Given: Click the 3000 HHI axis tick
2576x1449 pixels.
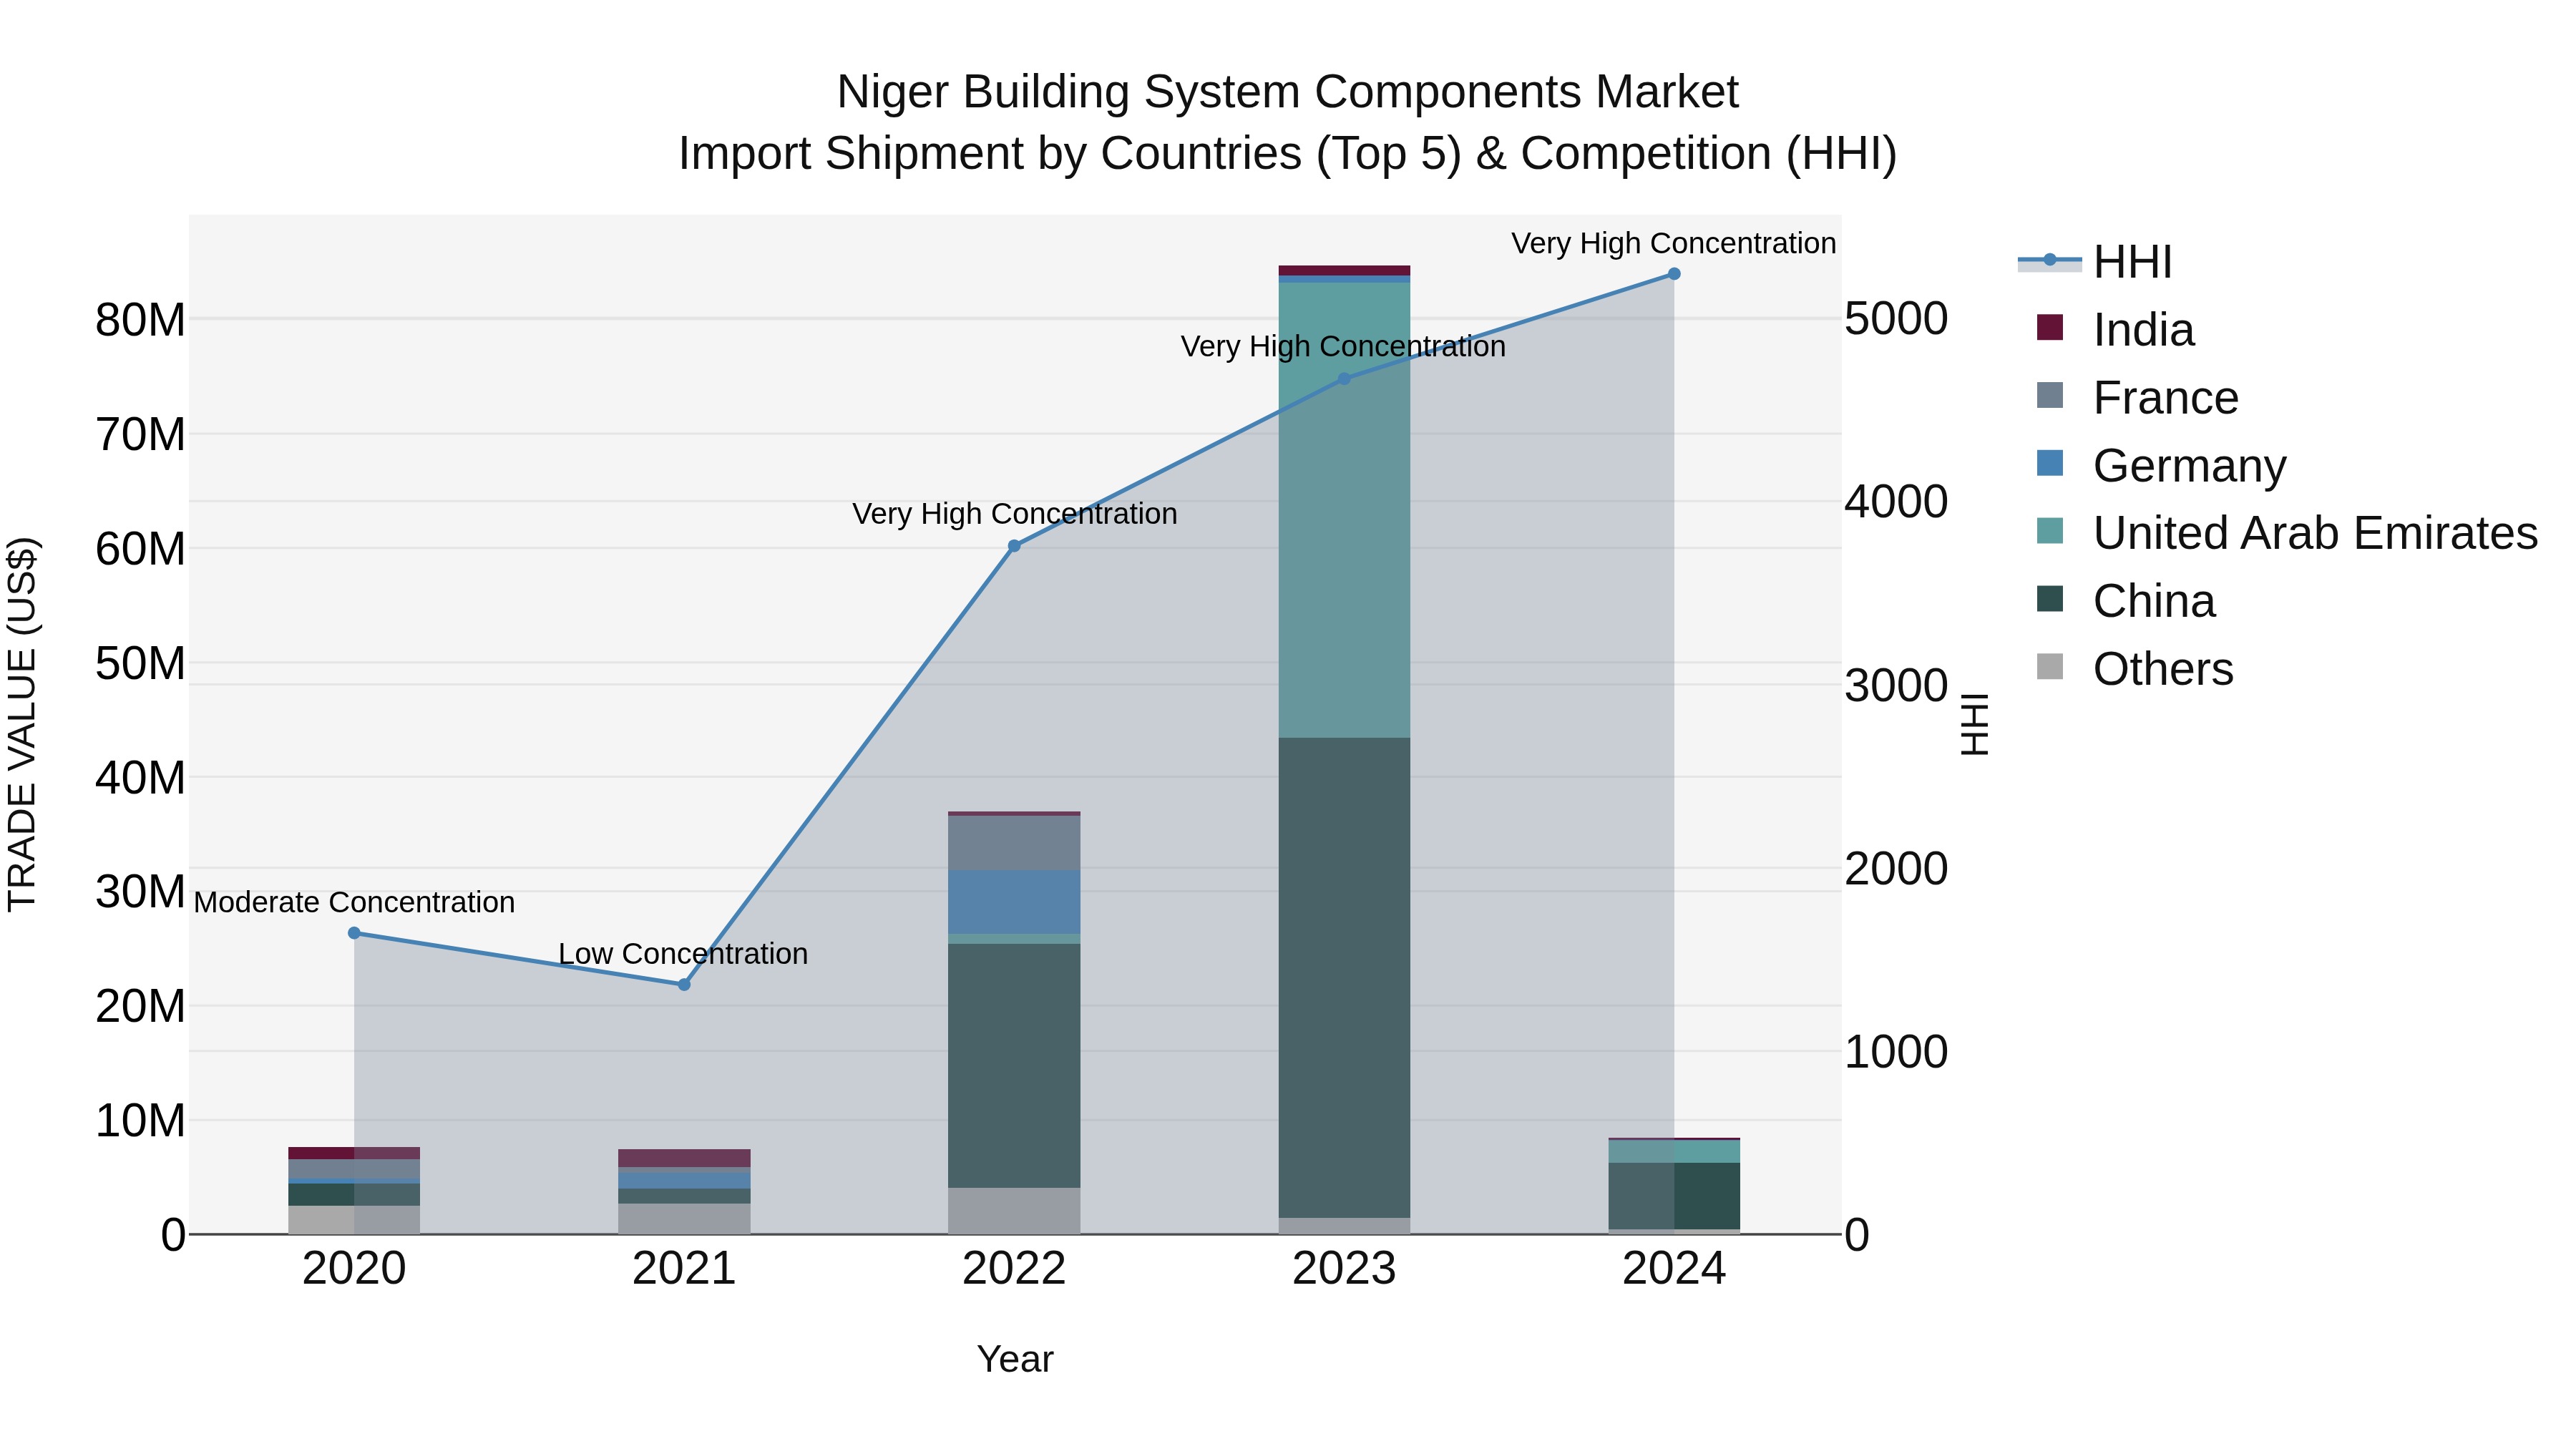Looking at the screenshot, I should pyautogui.click(x=1896, y=686).
